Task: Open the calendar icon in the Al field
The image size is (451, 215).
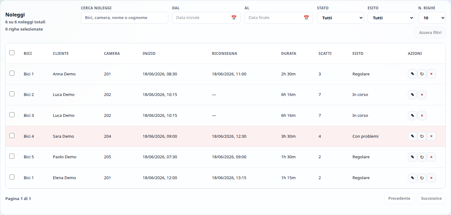Action: [x=306, y=18]
